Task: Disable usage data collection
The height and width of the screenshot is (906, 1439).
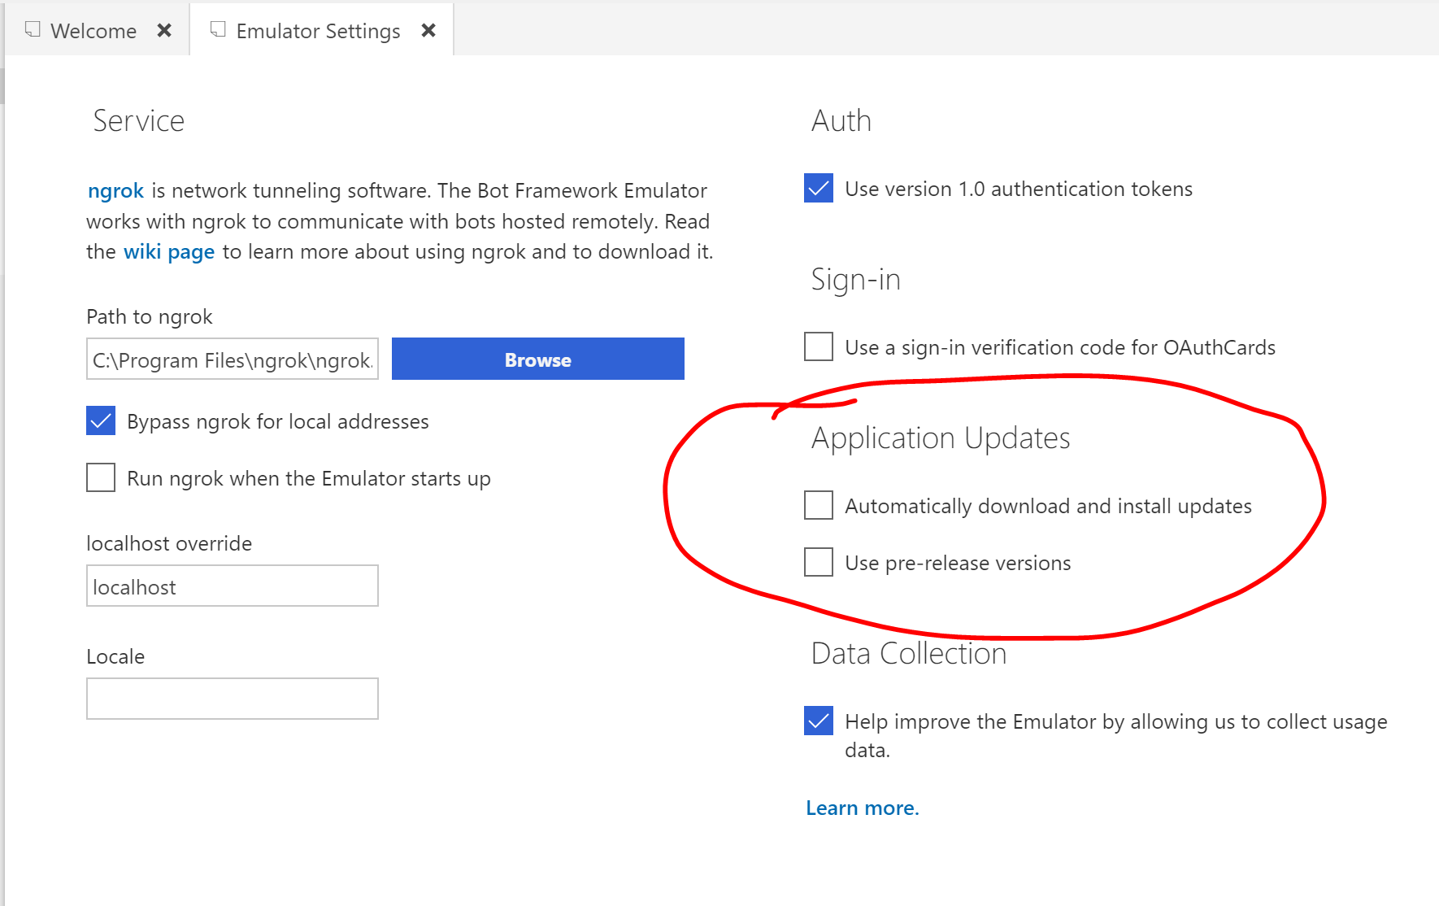Action: point(817,720)
